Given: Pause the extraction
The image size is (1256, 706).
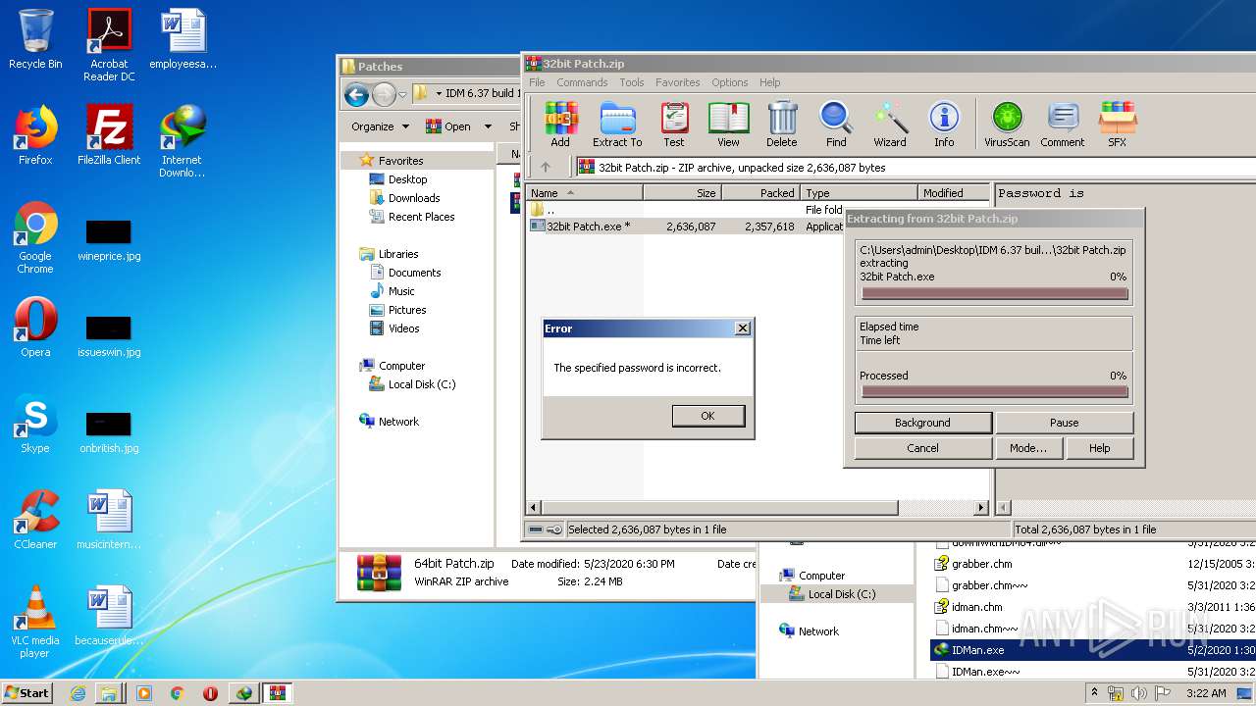Looking at the screenshot, I should coord(1065,423).
